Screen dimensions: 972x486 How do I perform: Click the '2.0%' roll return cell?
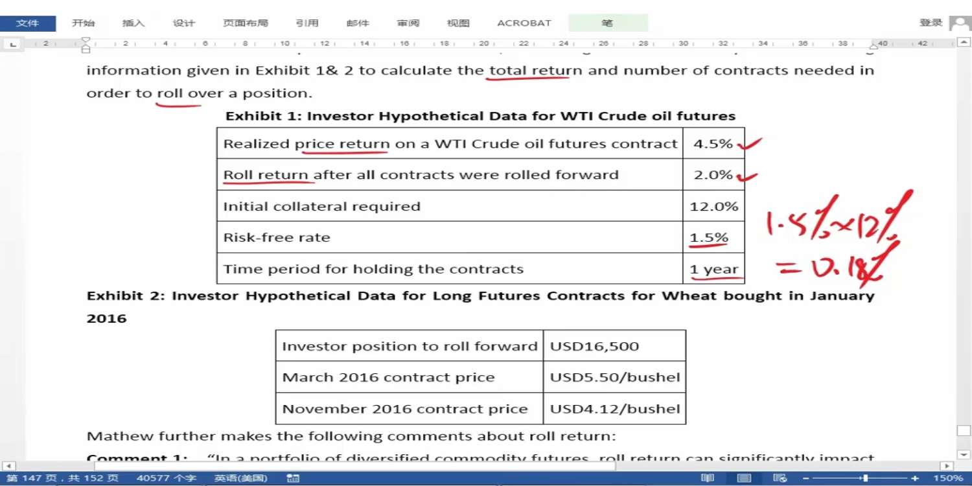point(713,175)
